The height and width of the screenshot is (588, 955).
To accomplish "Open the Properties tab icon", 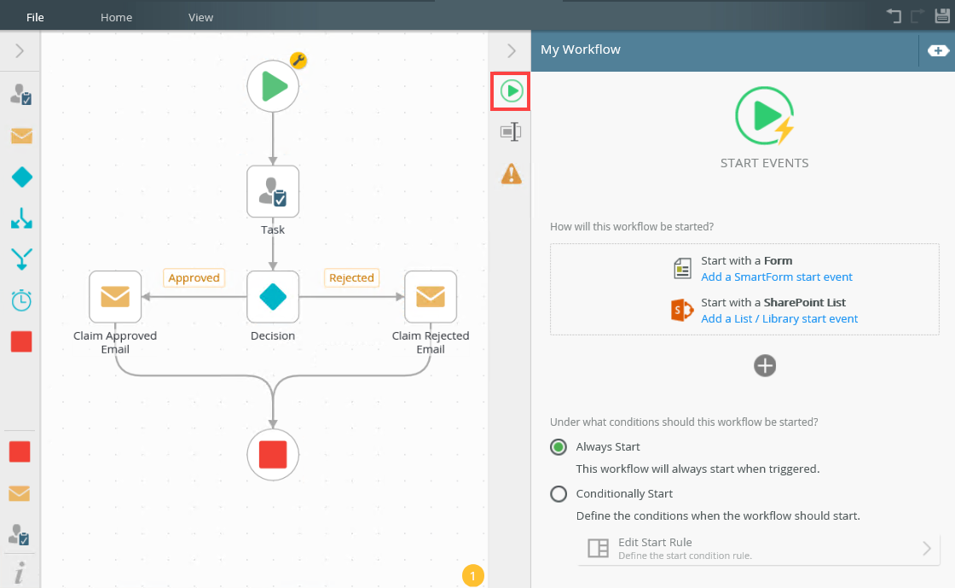I will (511, 131).
